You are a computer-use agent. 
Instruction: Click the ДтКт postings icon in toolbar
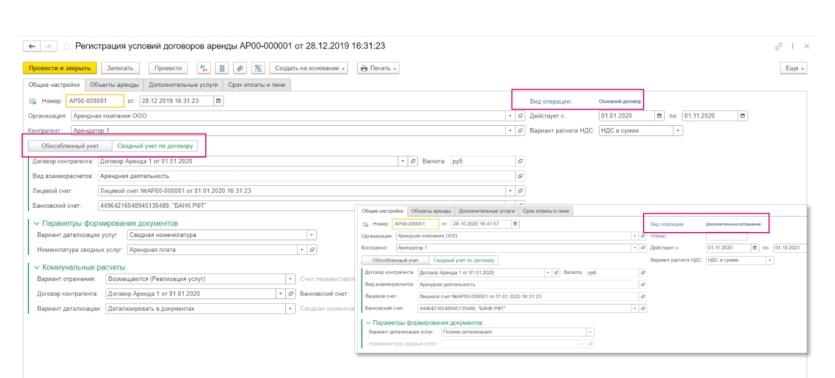click(x=204, y=68)
